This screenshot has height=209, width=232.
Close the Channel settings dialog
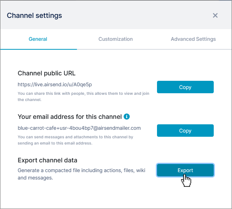coord(215,16)
